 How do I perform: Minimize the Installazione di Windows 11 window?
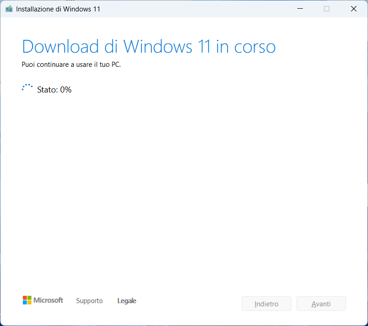300,9
